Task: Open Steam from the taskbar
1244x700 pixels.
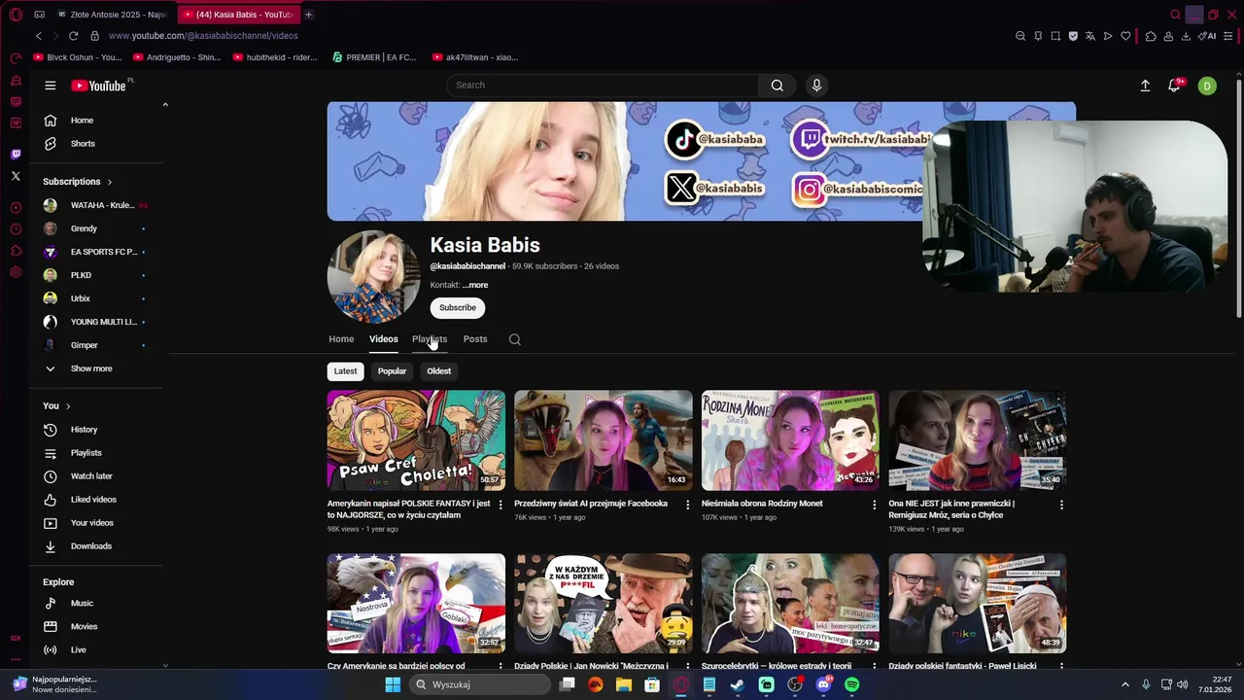Action: [738, 684]
